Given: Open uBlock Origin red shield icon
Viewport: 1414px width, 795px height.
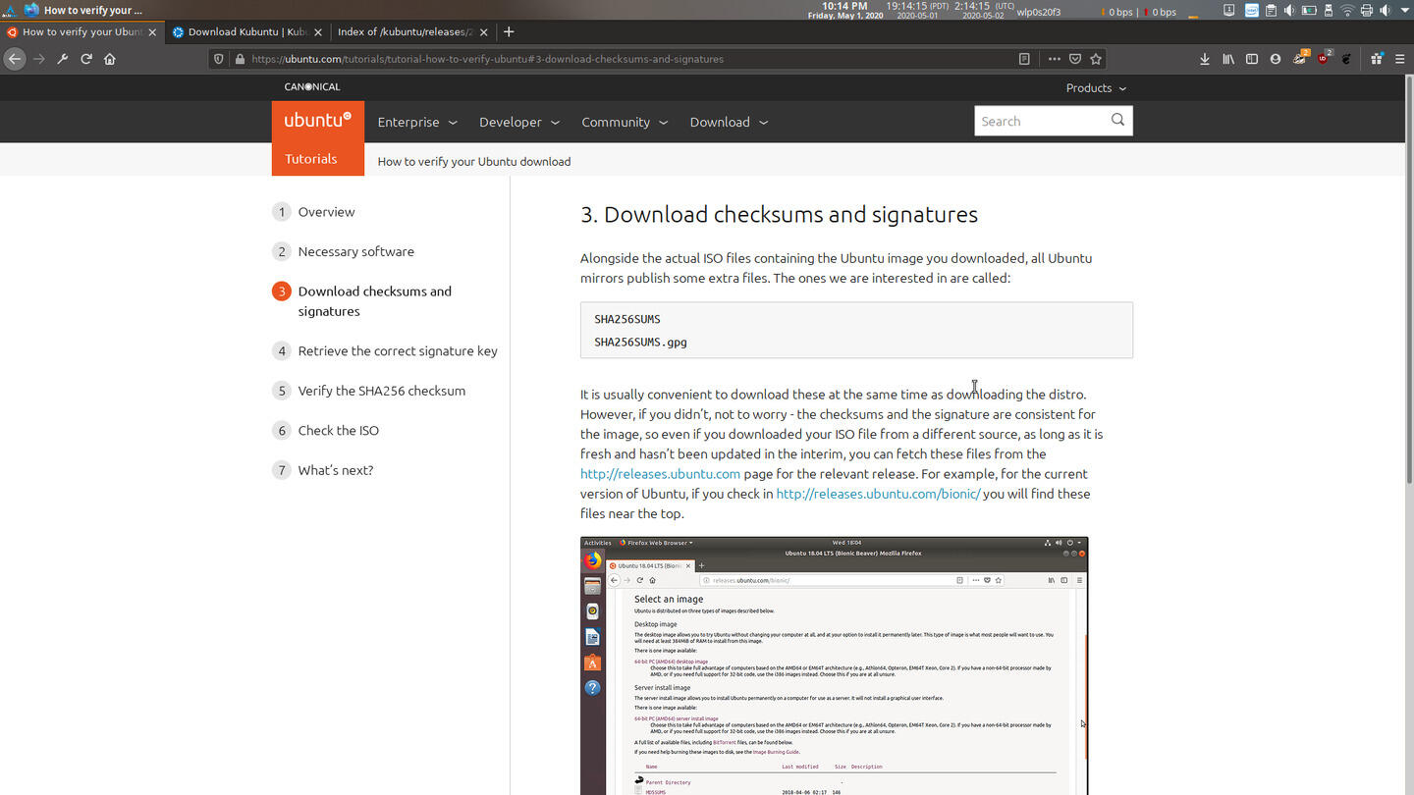Looking at the screenshot, I should click(1324, 58).
